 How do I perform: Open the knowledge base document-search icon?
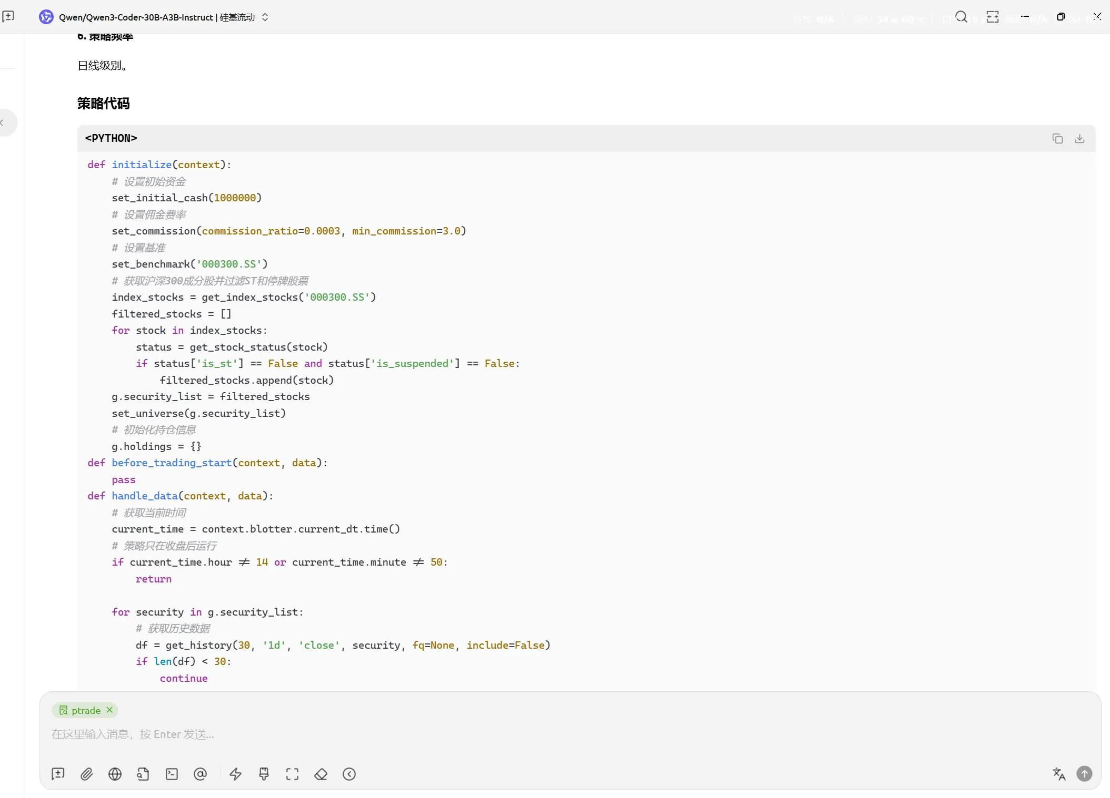[143, 774]
